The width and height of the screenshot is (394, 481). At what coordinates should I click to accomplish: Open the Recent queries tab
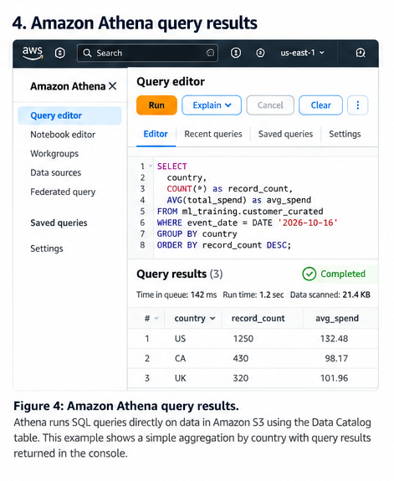213,134
